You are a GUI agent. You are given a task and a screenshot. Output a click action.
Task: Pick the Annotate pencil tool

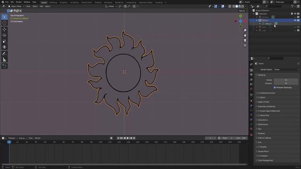point(4,54)
